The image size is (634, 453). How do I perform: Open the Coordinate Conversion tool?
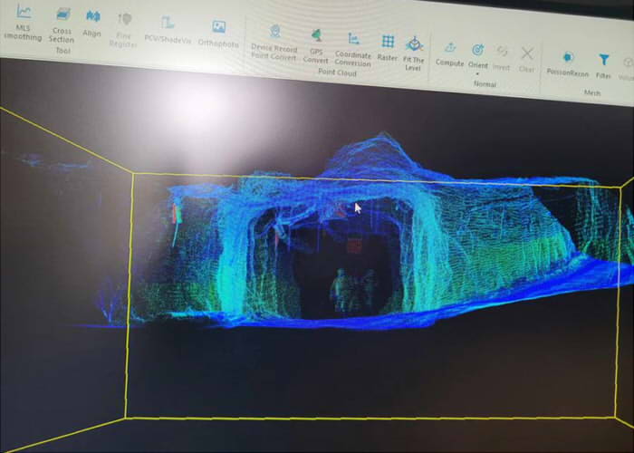click(353, 50)
